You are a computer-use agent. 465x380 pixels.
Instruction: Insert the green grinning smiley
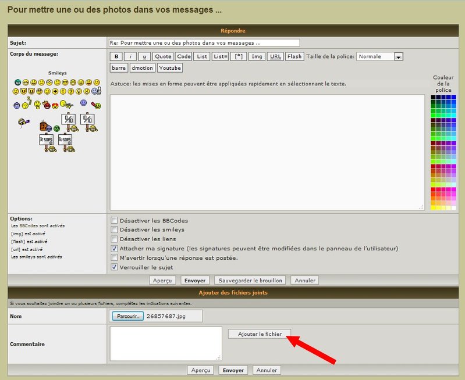tap(18, 83)
